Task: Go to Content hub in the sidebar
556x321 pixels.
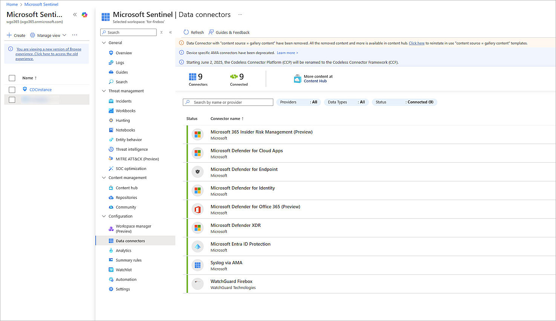Action: click(126, 188)
